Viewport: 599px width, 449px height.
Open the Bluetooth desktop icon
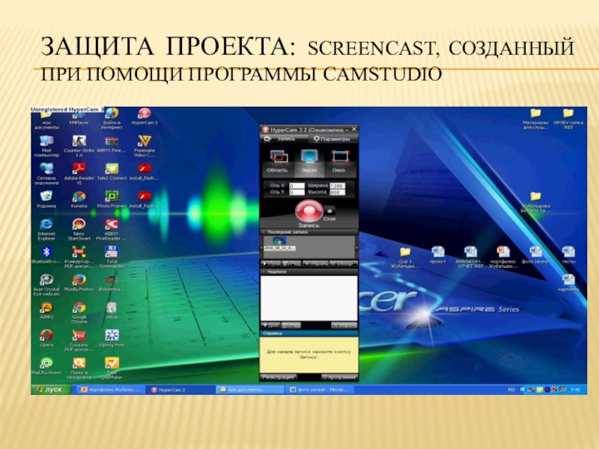pos(46,255)
